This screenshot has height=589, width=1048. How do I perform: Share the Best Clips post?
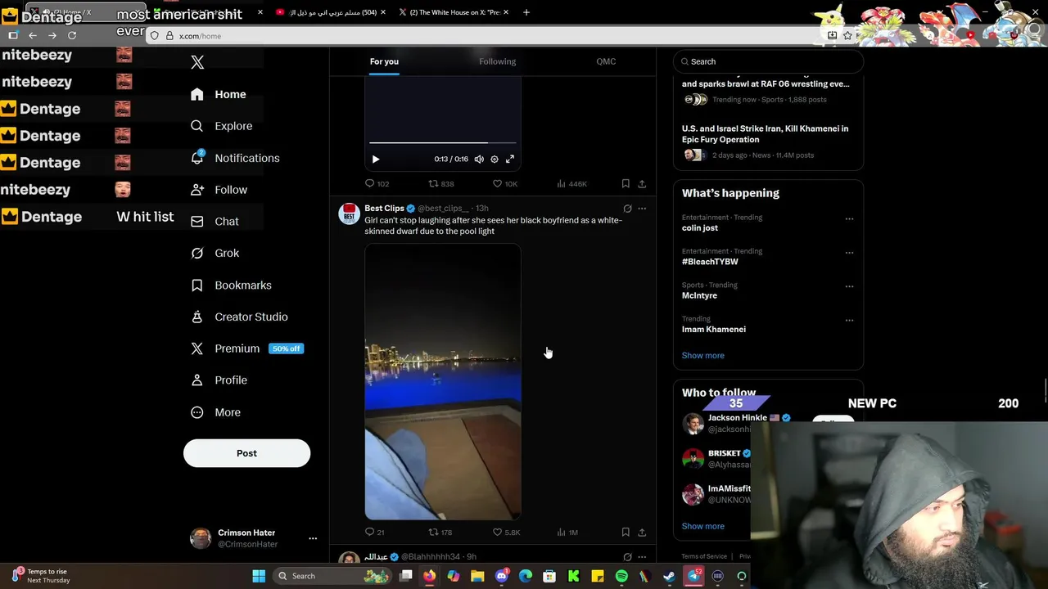click(642, 533)
